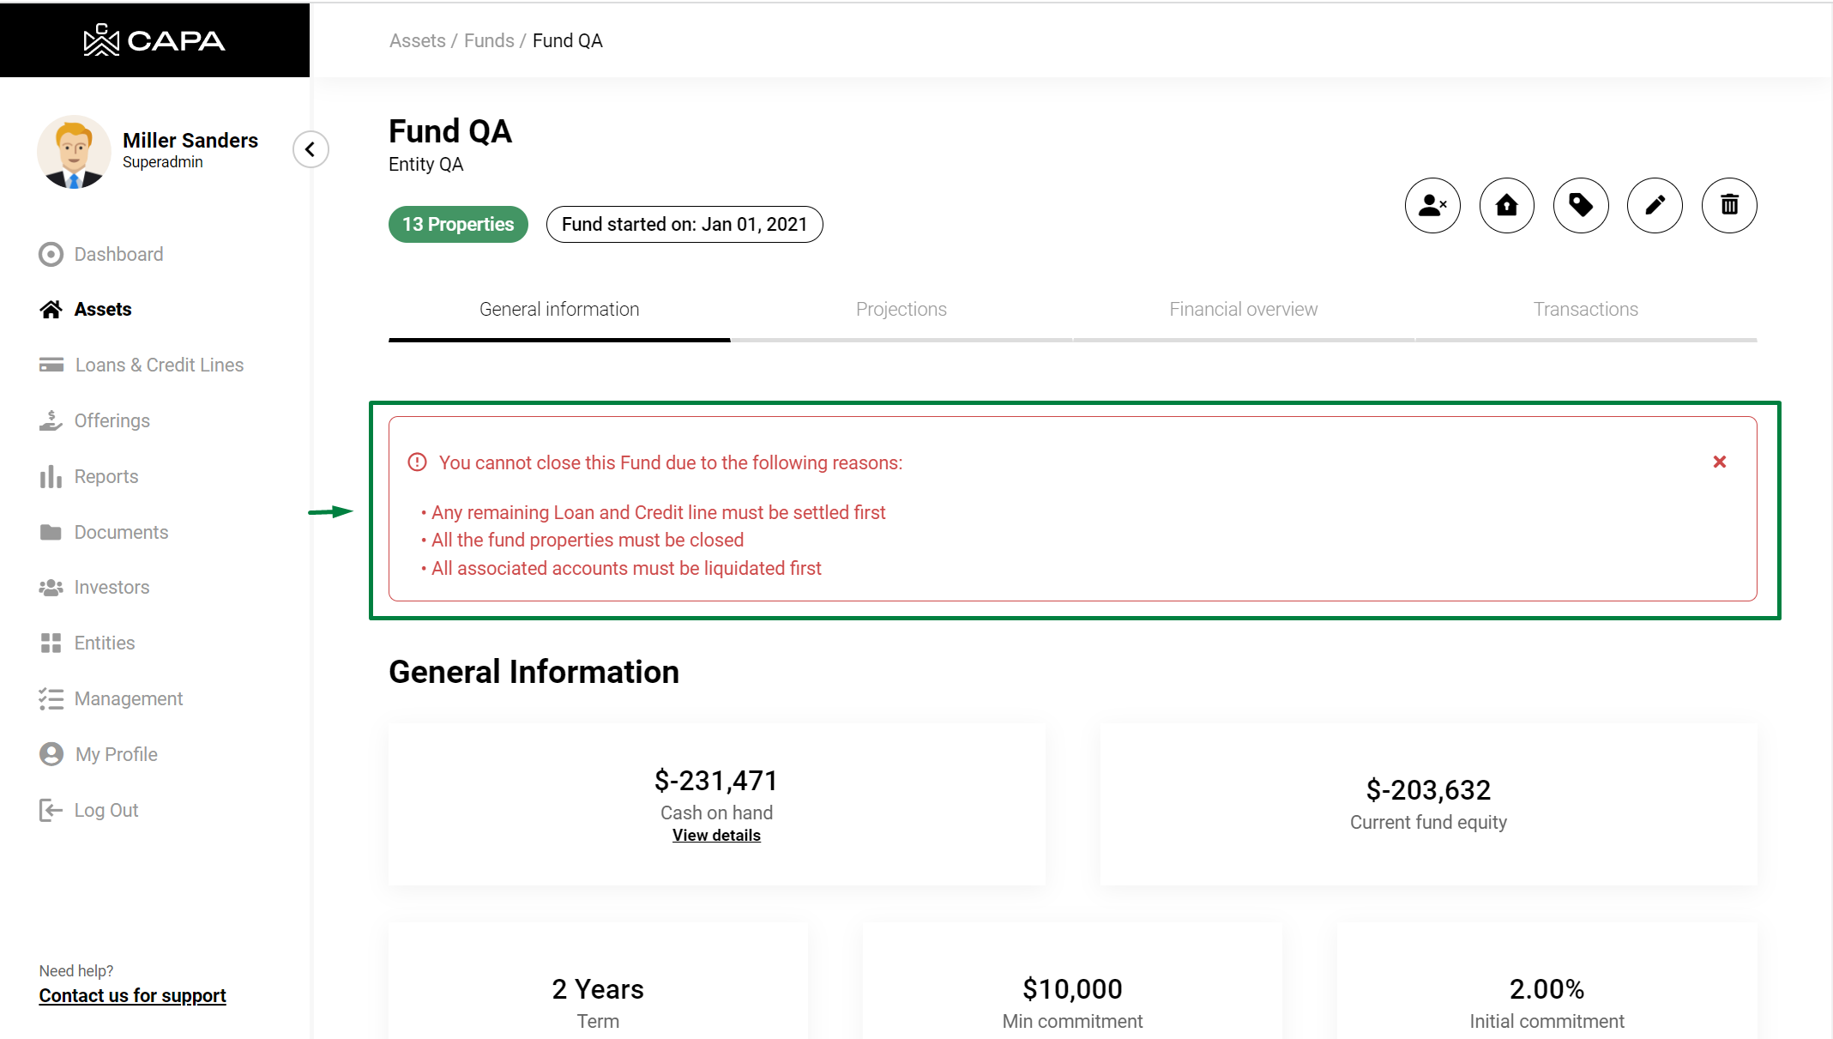The height and width of the screenshot is (1039, 1833).
Task: Click the house property icon button
Action: point(1506,206)
